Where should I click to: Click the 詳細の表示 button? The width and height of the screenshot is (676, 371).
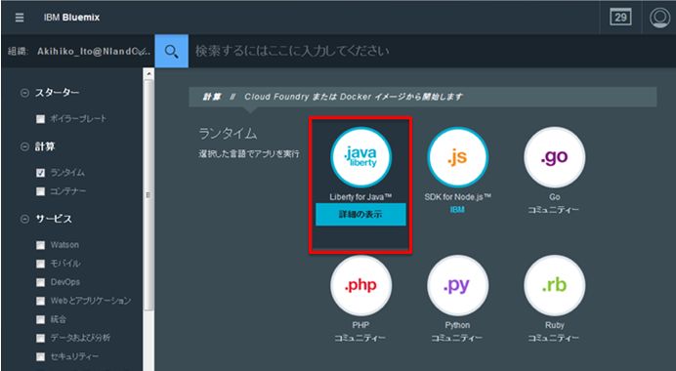pos(360,215)
